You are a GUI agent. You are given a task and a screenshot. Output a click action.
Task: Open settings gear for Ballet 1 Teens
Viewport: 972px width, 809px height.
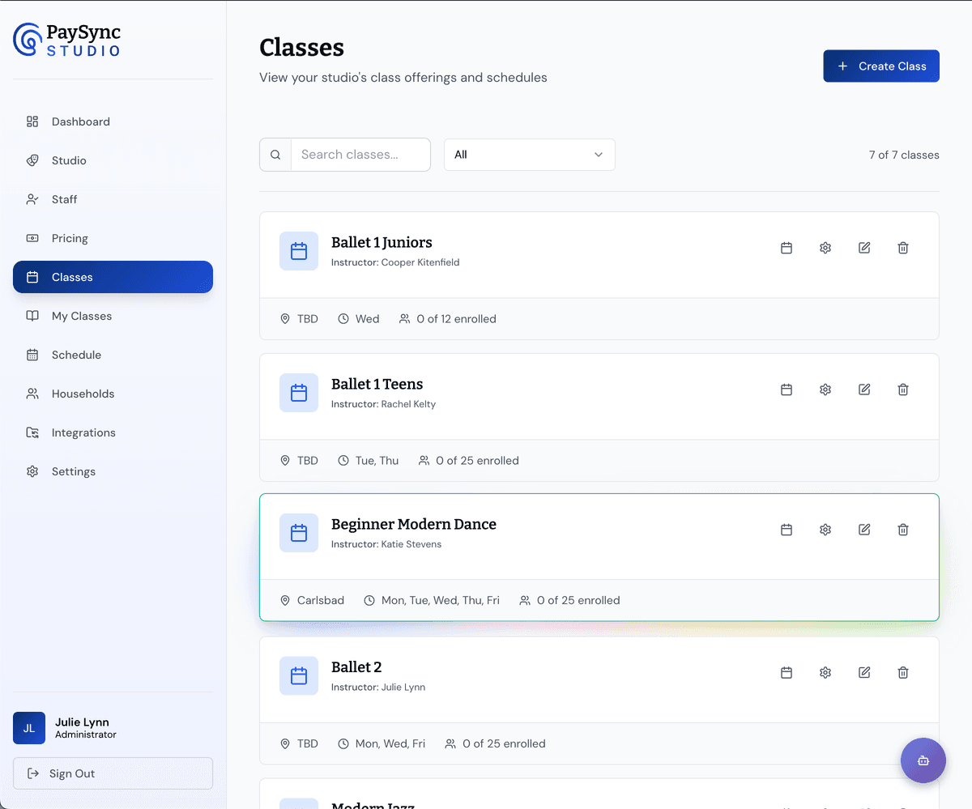coord(825,390)
